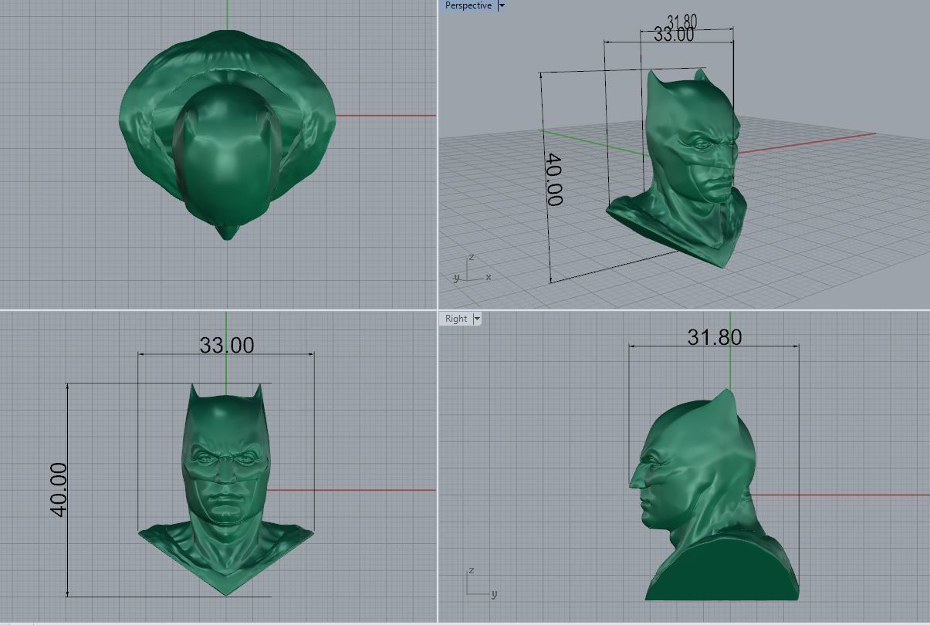Select the 31.80 dimension in Right viewport
The image size is (930, 625).
coord(714,337)
